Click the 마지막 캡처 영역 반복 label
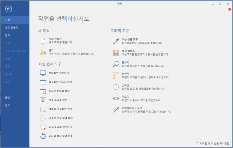The height and width of the screenshot is (148, 233). click(61, 136)
